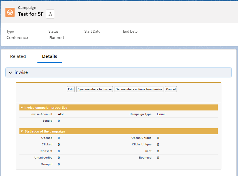Click the orange Campaign target icon
The width and height of the screenshot is (238, 176).
[x=10, y=12]
